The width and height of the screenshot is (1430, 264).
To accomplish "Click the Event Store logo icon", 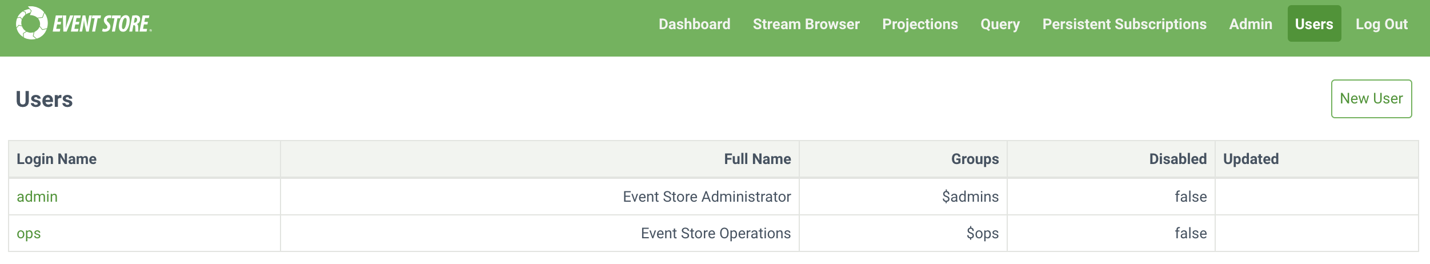I will pos(31,23).
